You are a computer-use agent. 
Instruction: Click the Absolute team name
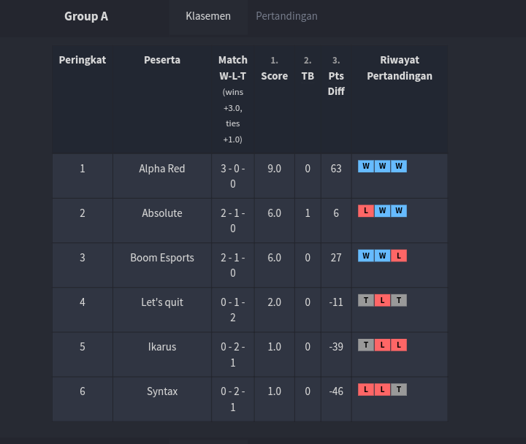coord(162,213)
